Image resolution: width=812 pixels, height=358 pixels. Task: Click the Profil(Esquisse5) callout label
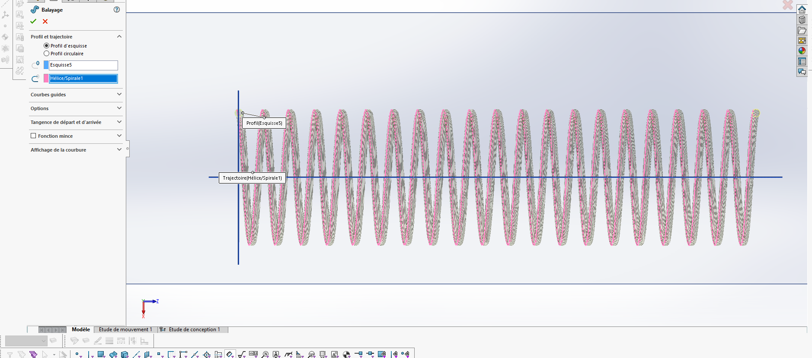[264, 123]
